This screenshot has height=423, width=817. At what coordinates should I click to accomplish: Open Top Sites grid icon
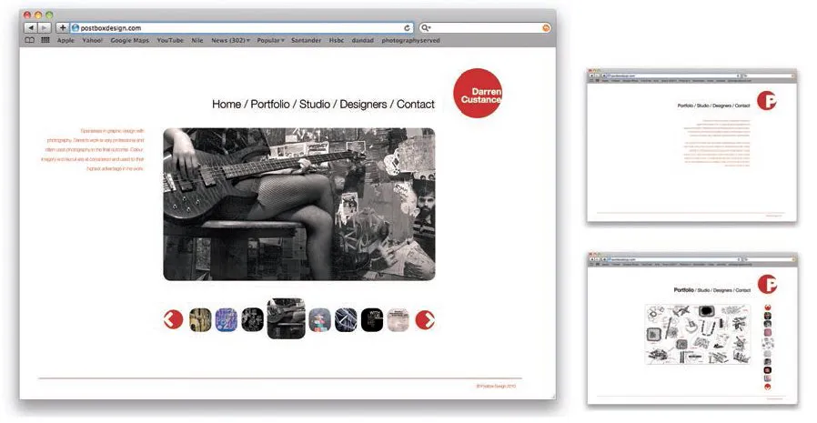[x=45, y=40]
